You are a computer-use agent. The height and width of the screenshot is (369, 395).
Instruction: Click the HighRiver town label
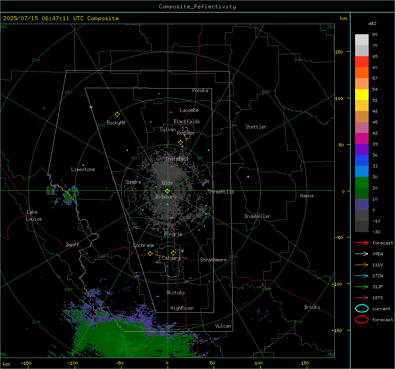point(182,308)
